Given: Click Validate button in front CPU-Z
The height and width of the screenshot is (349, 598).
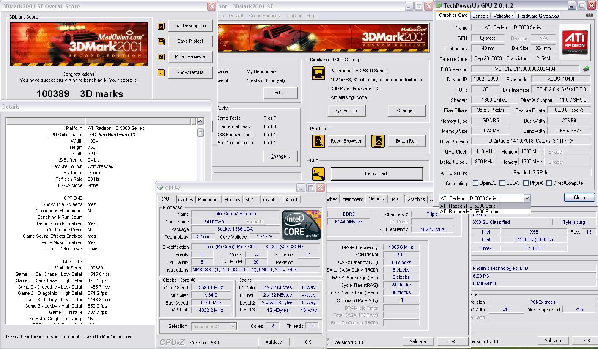Looking at the screenshot, I should pos(274,342).
